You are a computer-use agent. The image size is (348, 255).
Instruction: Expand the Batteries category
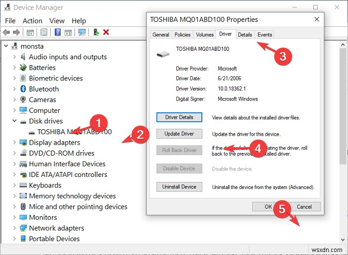[x=14, y=68]
